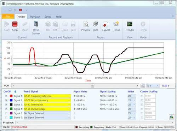Click the chart time scrollbar thumb
177x131 pixels.
point(92,86)
